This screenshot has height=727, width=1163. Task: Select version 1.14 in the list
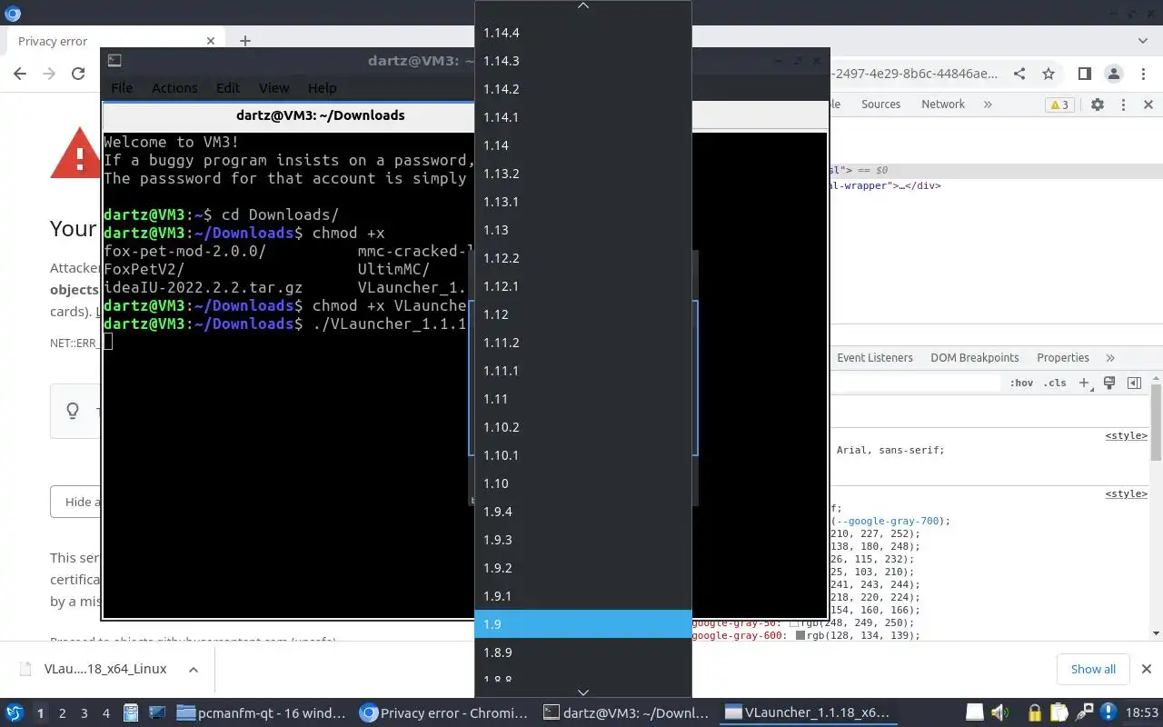(582, 145)
